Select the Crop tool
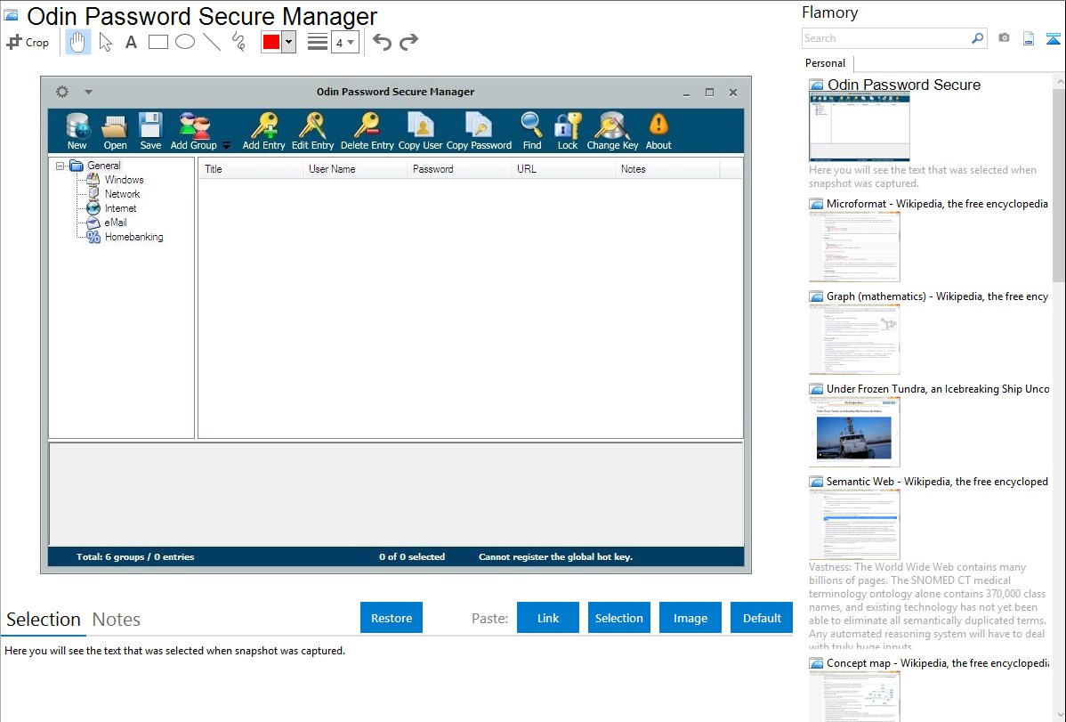This screenshot has height=722, width=1066. [x=28, y=42]
